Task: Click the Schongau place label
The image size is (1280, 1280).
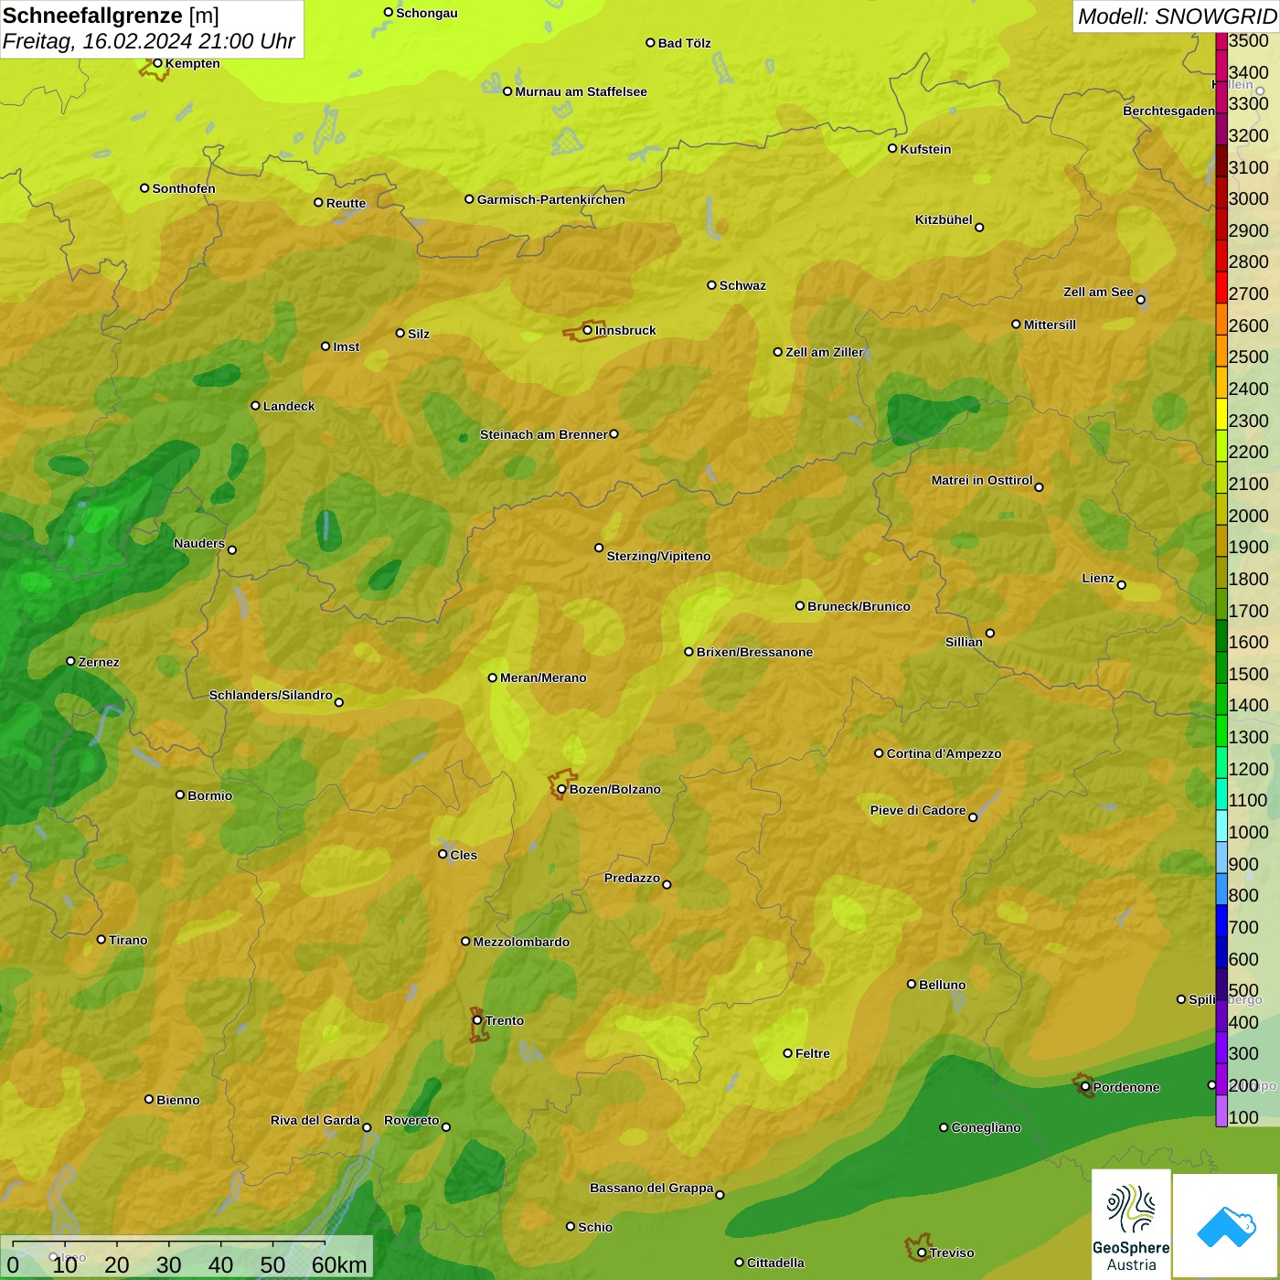Action: 426,13
